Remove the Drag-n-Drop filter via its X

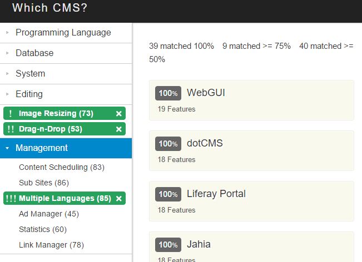pyautogui.click(x=118, y=129)
